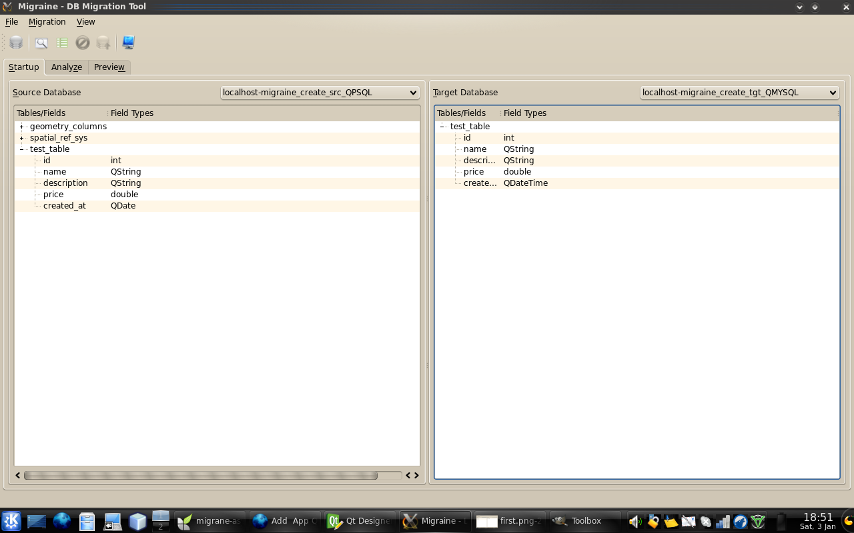
Task: Click target Tables/Fields column header
Action: (x=468, y=113)
